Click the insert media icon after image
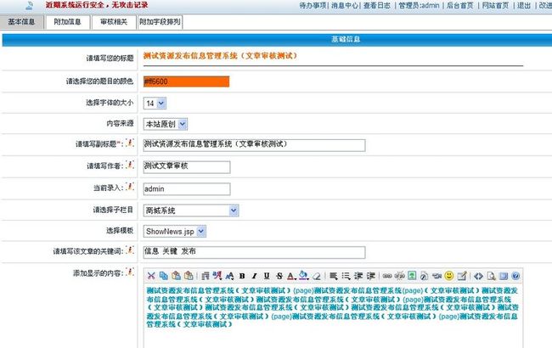The image size is (552, 348). (425, 276)
